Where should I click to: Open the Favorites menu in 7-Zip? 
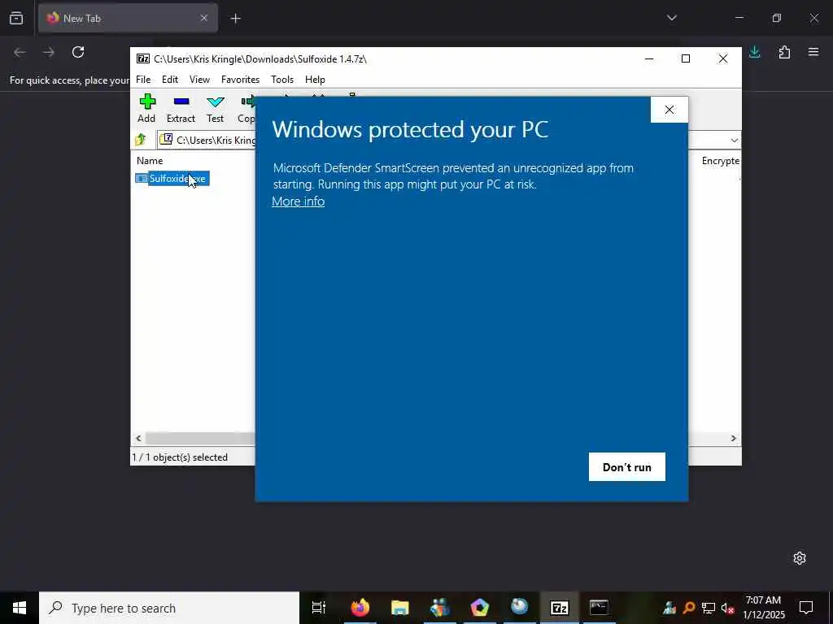240,80
